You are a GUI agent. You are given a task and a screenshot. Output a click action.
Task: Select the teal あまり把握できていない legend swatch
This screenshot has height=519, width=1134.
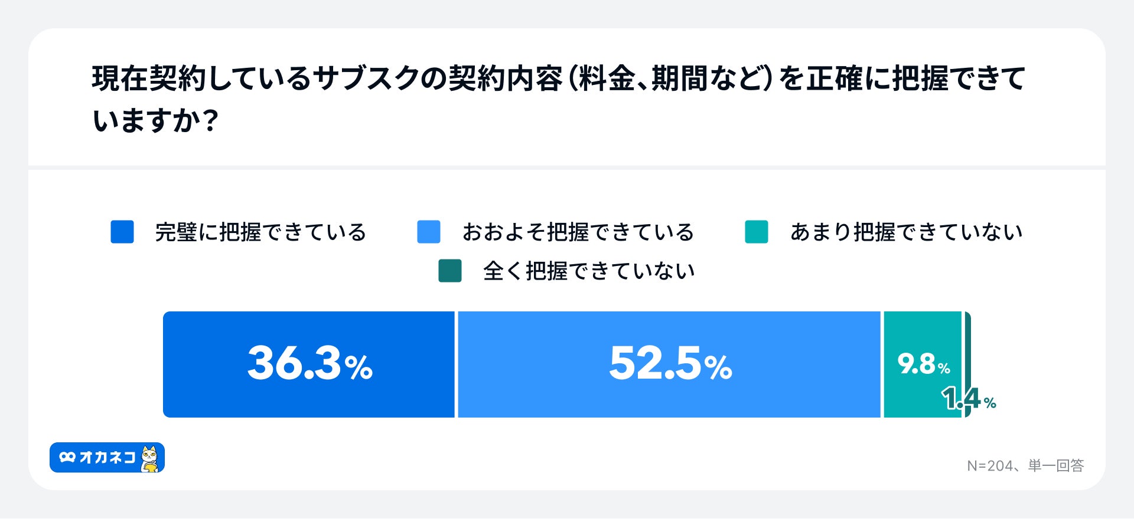coord(757,232)
